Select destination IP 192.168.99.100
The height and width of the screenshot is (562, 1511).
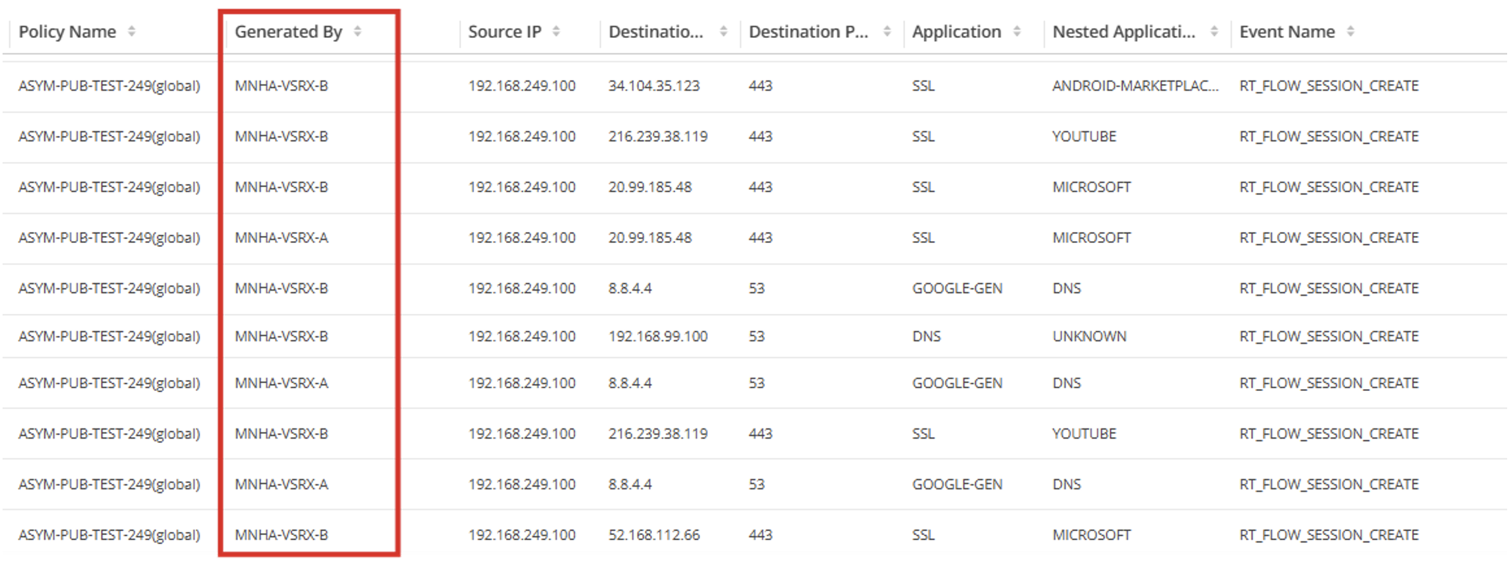click(x=658, y=336)
